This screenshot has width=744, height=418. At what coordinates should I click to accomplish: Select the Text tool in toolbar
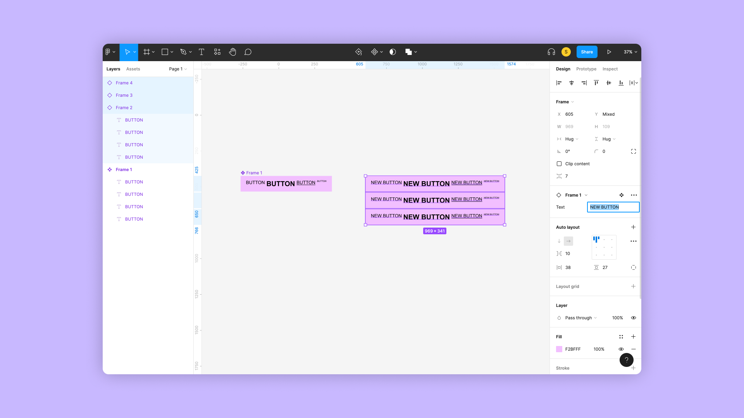pos(201,52)
